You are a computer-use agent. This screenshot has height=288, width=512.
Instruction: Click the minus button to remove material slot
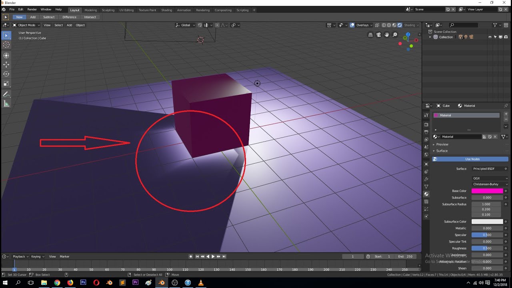tap(506, 119)
